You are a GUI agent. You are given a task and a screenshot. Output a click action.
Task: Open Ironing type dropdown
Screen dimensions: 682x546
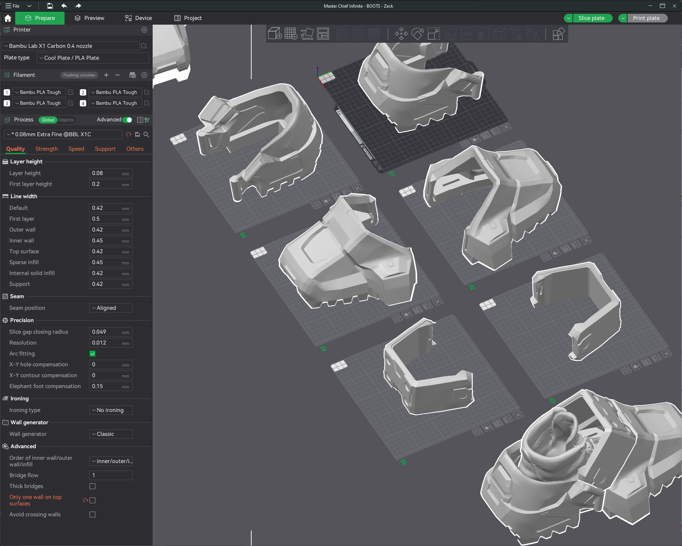[x=111, y=410]
